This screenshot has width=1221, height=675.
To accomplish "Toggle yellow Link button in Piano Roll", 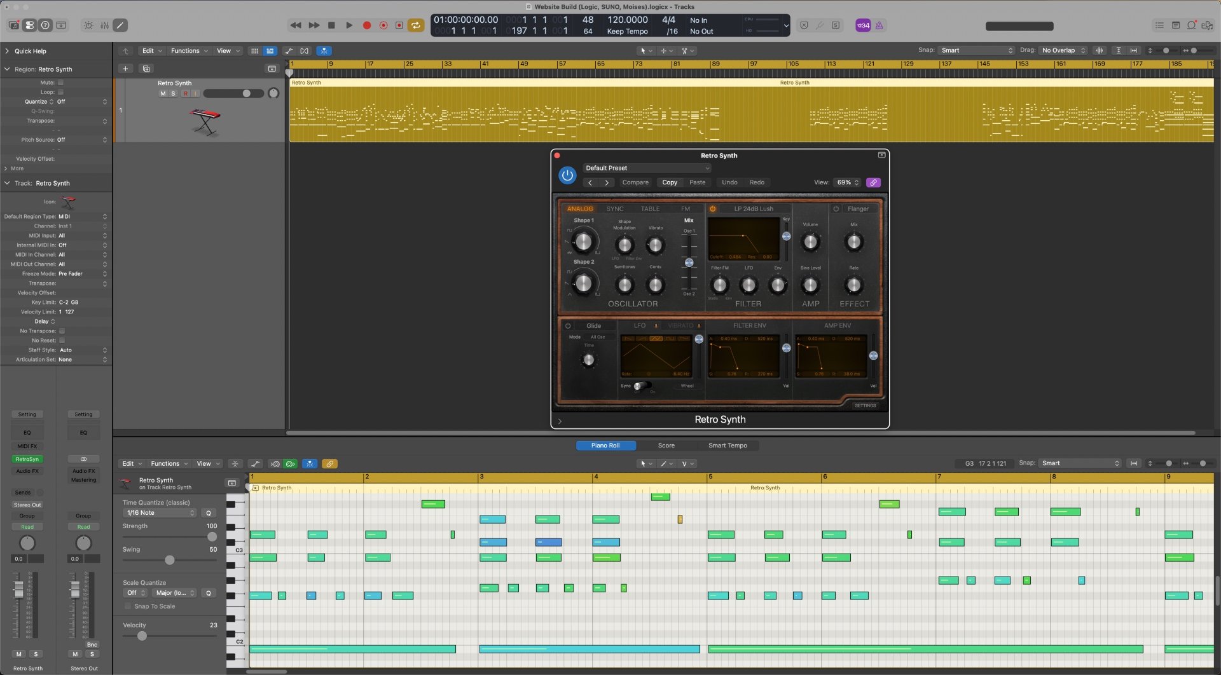I will (x=329, y=464).
